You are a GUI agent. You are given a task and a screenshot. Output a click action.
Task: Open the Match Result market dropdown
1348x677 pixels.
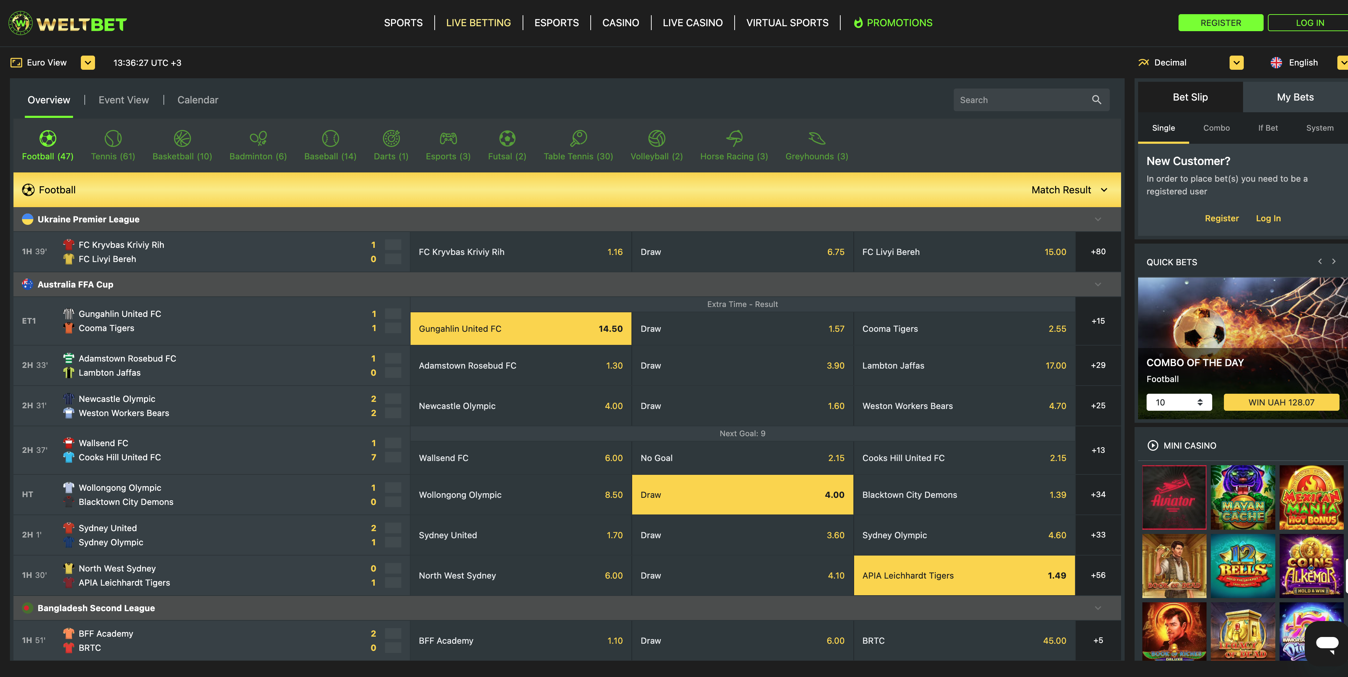[1070, 190]
